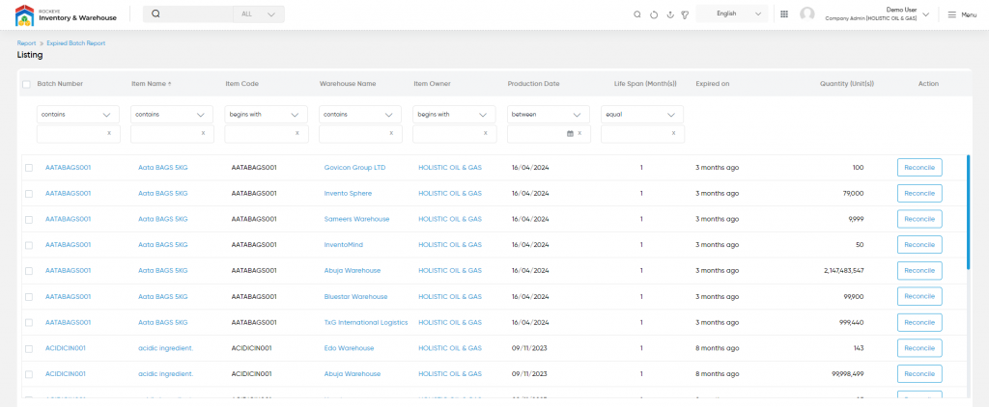
Task: Check the Bluestar Warehouse row checkbox
Action: coord(29,297)
